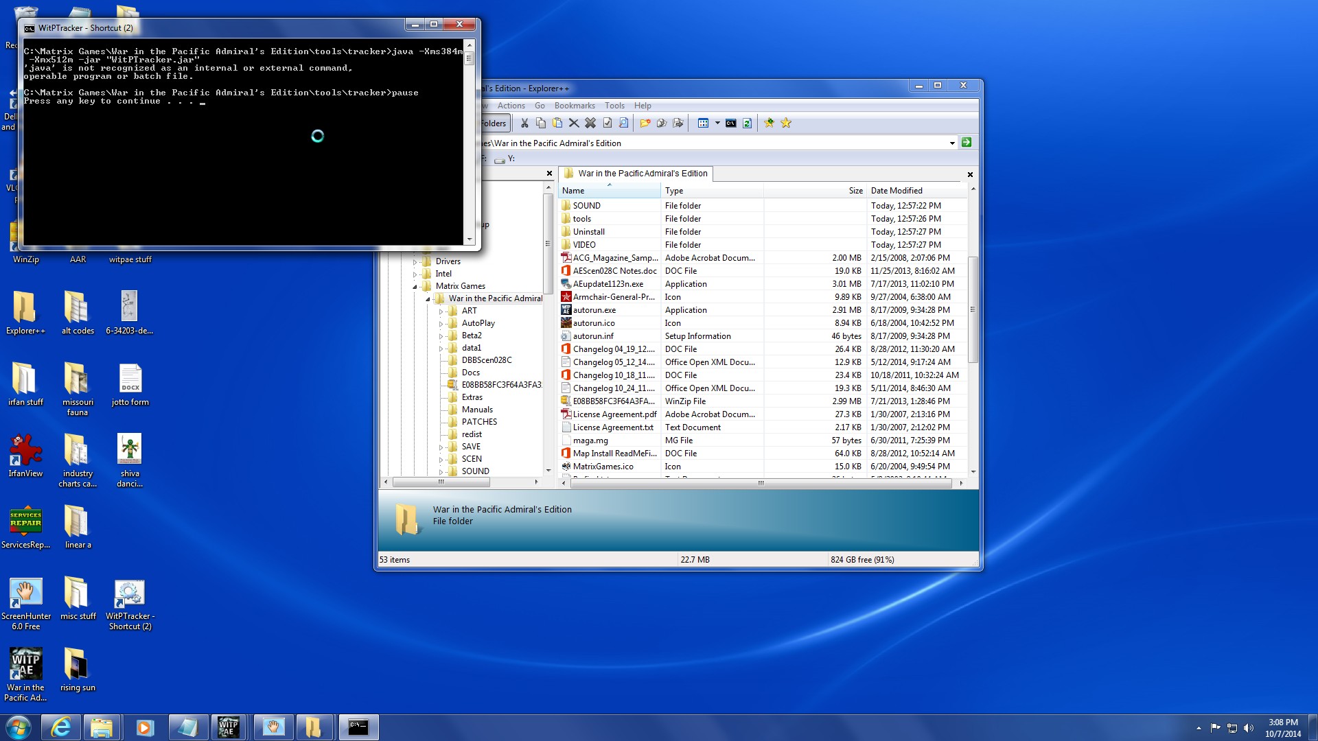Click the Paste clipboard icon in Explorer++
The width and height of the screenshot is (1318, 741).
tap(557, 123)
